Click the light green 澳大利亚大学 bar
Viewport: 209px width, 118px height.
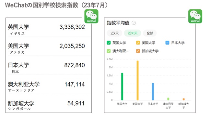click(x=168, y=99)
